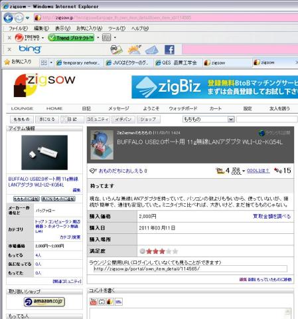Viewport: 298px width, 319px height.
Task: Click the green Trend プロテクト button
Action: [71, 38]
